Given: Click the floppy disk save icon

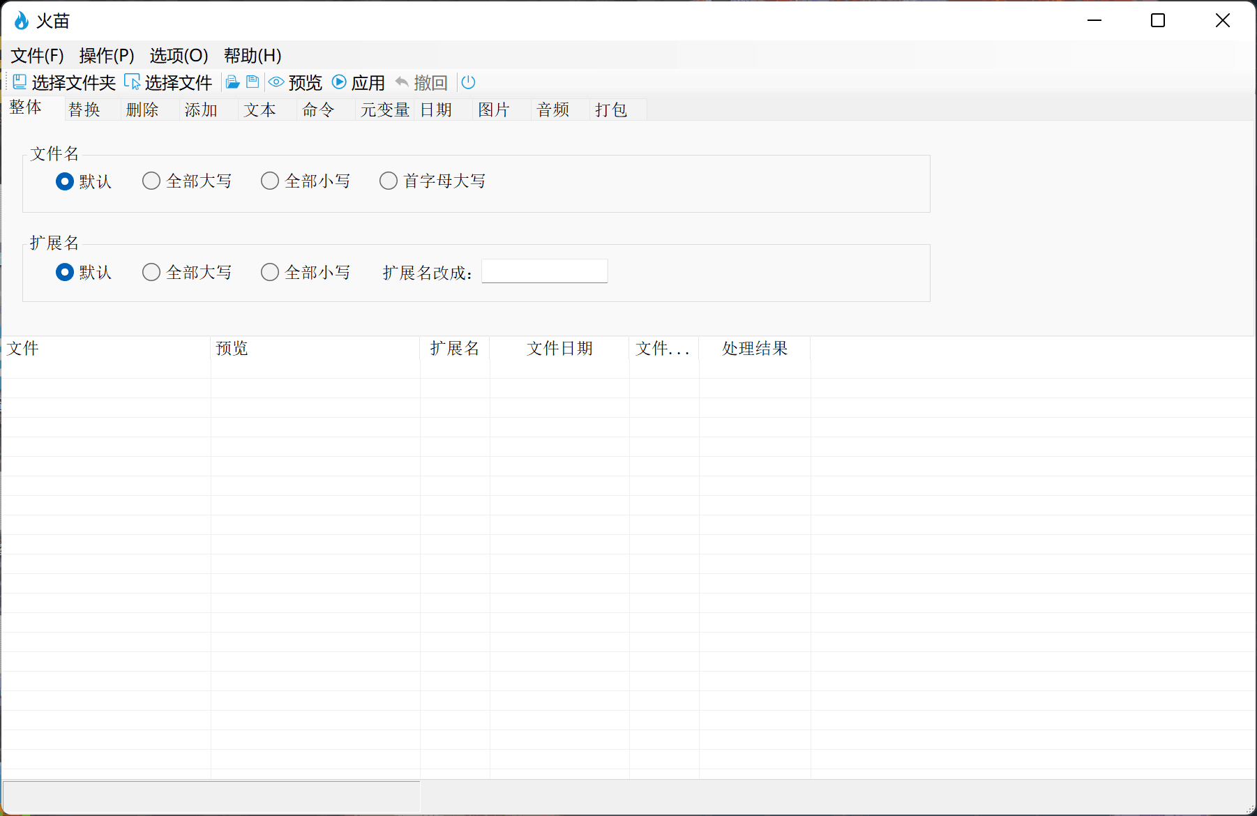Looking at the screenshot, I should 253,82.
